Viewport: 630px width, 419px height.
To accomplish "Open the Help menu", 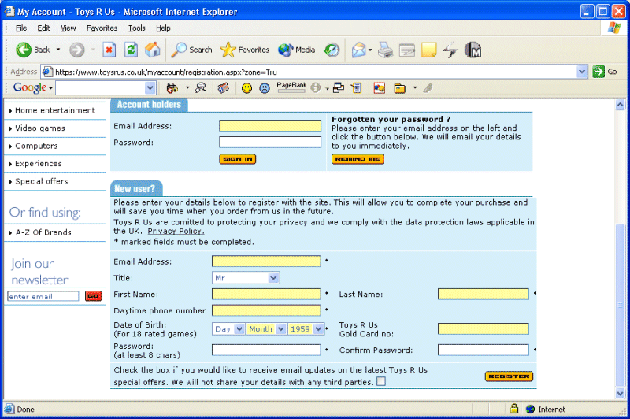I will [163, 28].
